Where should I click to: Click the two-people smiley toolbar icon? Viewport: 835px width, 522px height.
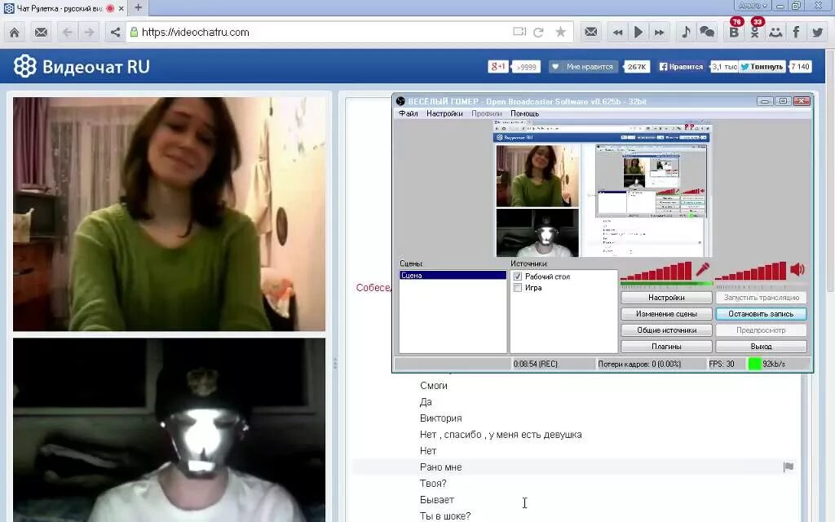click(x=775, y=33)
